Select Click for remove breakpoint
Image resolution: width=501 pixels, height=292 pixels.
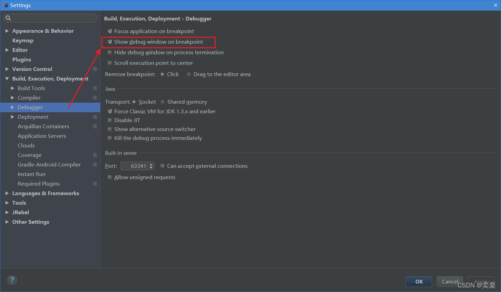pyautogui.click(x=162, y=74)
